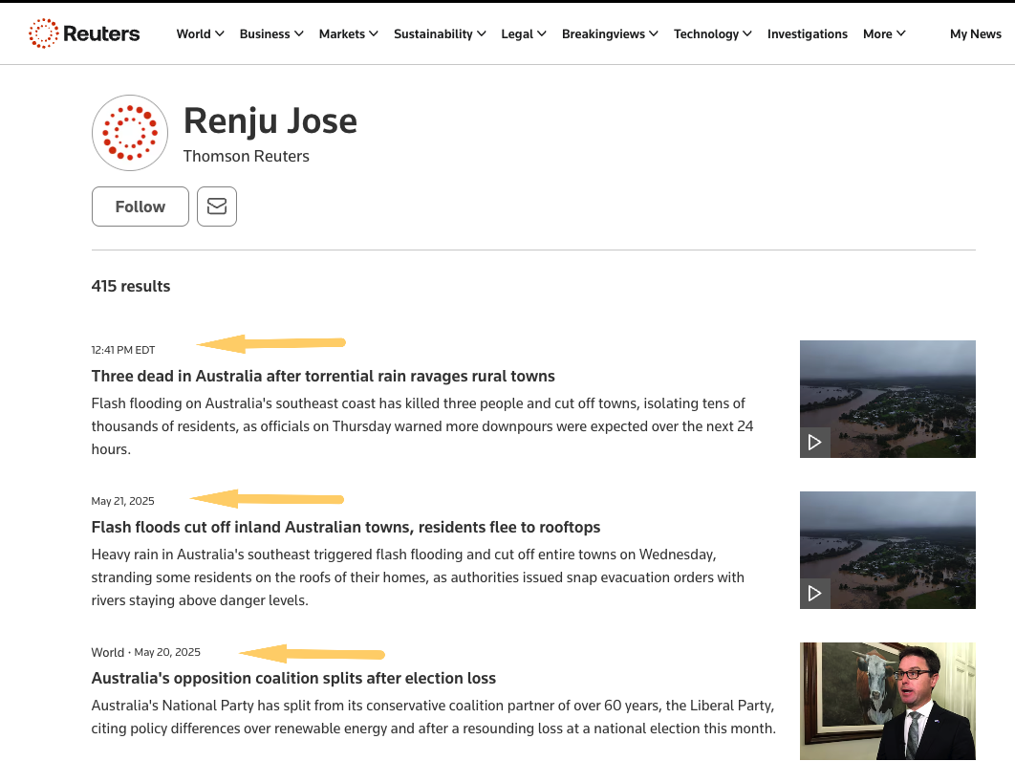Click the Follow button

pos(140,207)
